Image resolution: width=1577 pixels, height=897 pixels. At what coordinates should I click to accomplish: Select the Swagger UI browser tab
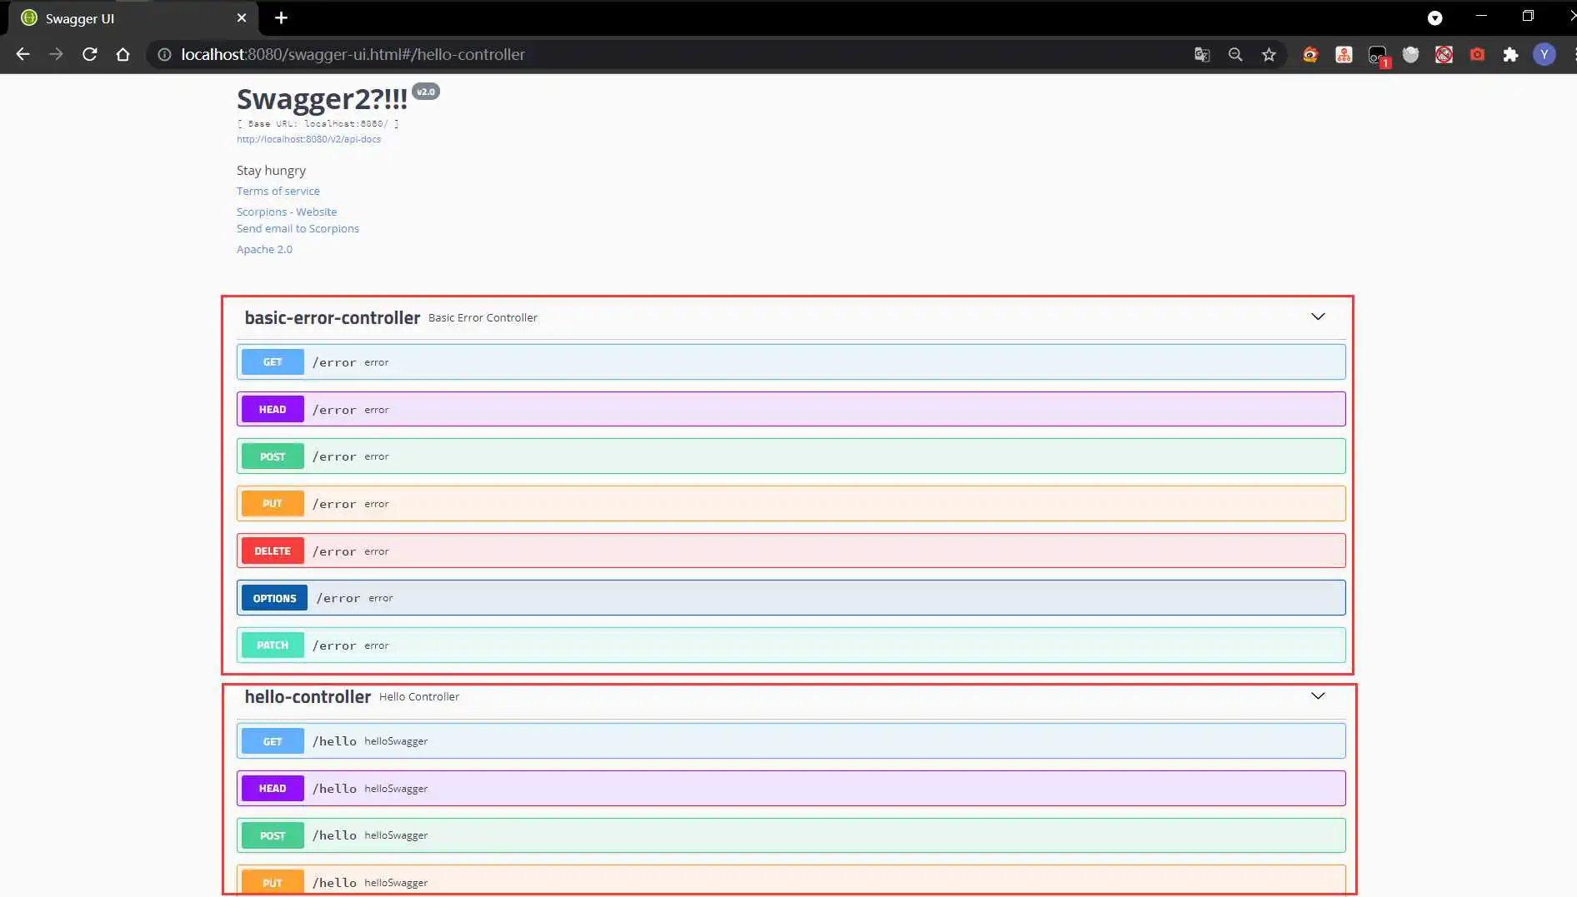tap(125, 18)
